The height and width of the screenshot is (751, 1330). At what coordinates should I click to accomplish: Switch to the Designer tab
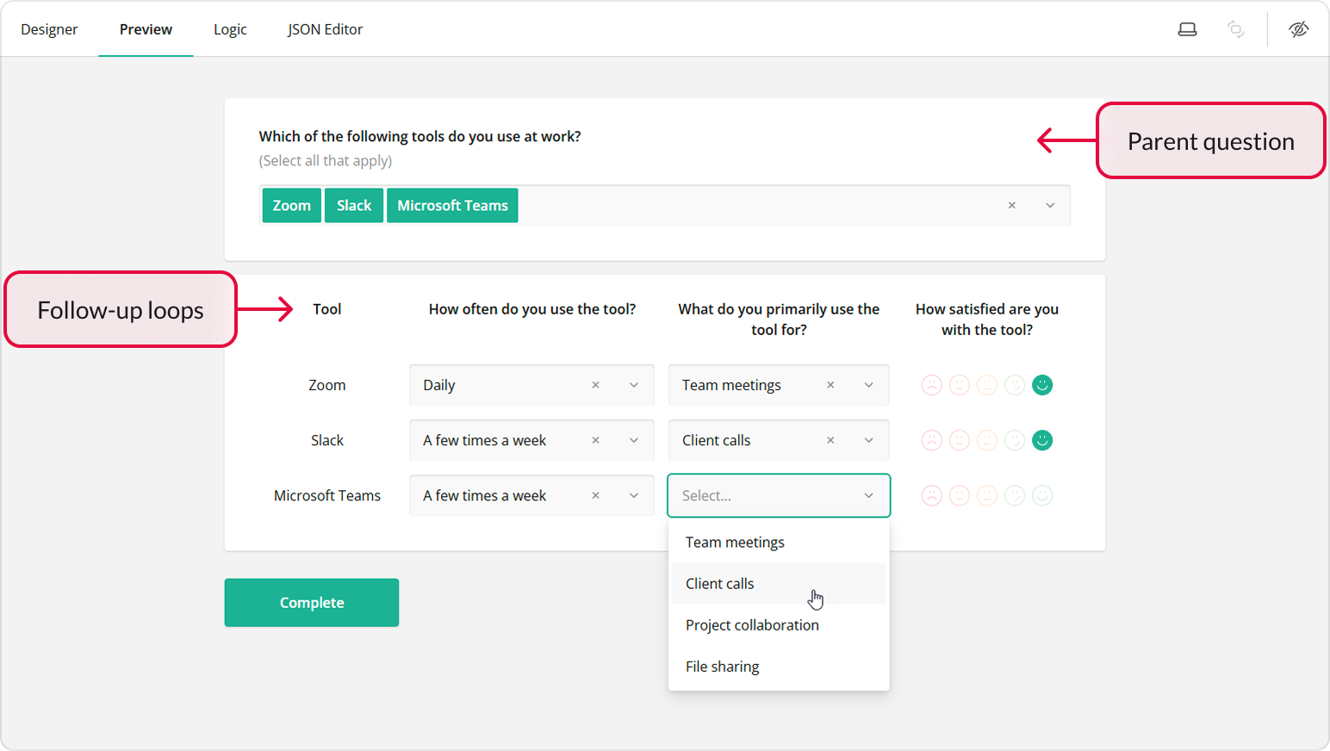coord(49,29)
